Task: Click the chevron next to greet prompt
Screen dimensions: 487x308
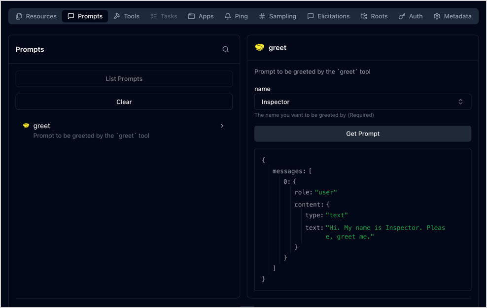Action: tap(222, 126)
